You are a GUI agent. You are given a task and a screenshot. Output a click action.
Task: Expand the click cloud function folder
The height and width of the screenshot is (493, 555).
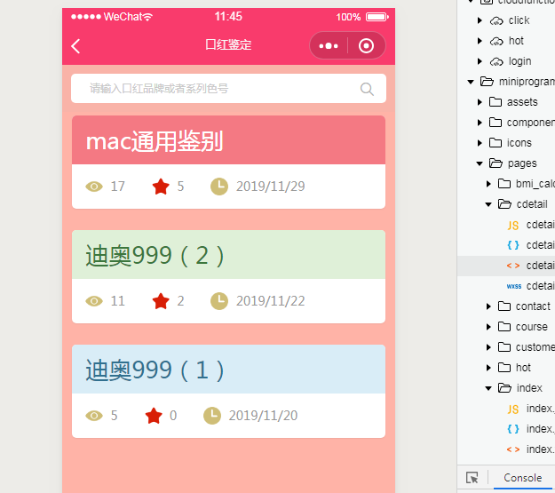480,20
